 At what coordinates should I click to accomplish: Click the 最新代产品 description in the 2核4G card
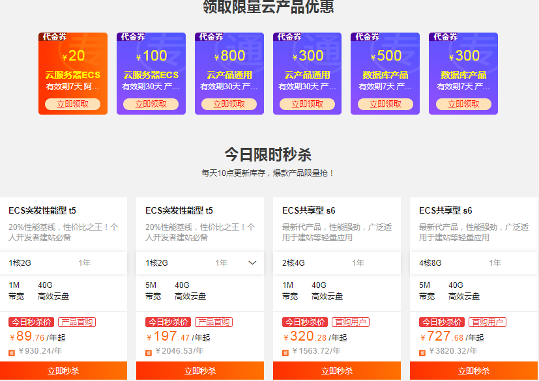click(x=337, y=233)
